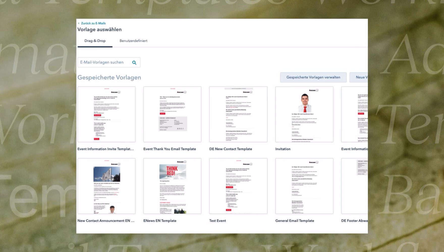Viewport: 444px width, 252px height.
Task: Click the search magnifier icon
Action: (134, 62)
